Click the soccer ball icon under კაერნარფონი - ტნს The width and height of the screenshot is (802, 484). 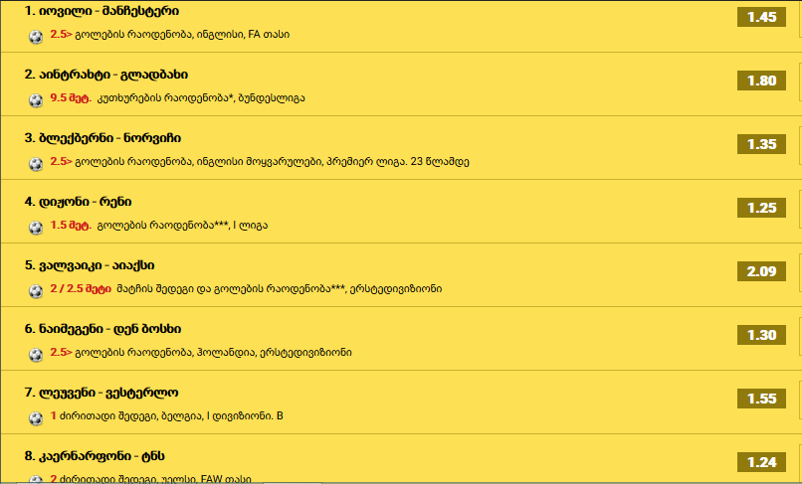point(36,479)
